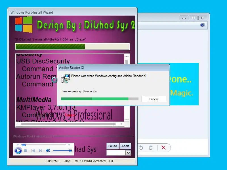Skip to previous track in media player
Screen dimensions: 227x170
pos(33,151)
